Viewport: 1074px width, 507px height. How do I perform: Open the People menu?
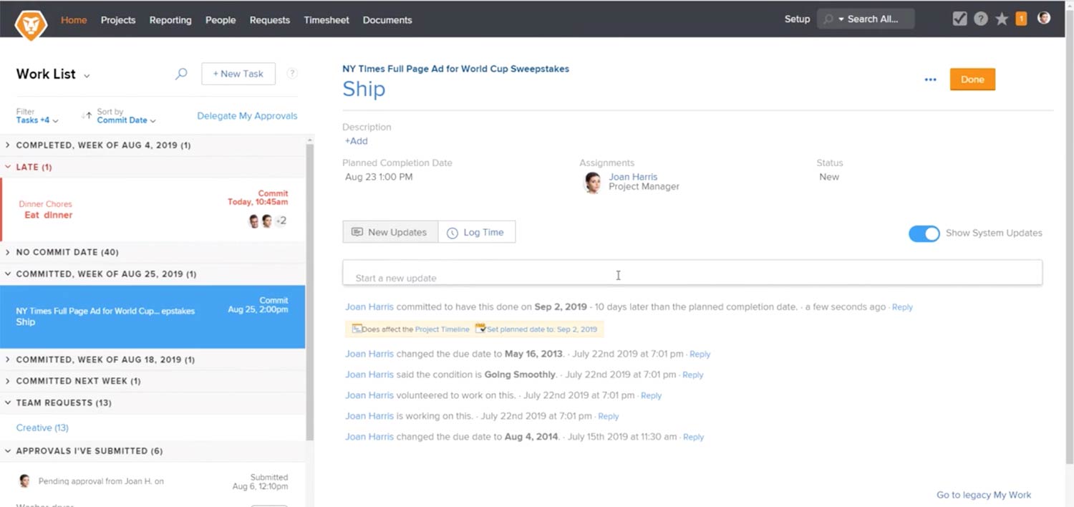click(221, 20)
